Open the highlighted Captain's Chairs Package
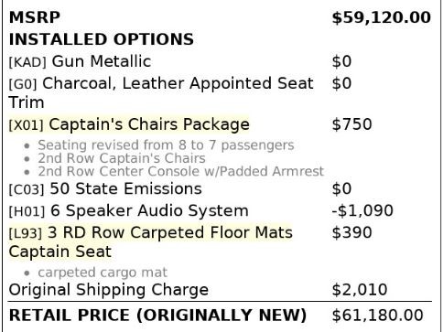The height and width of the screenshot is (332, 443). pos(129,124)
